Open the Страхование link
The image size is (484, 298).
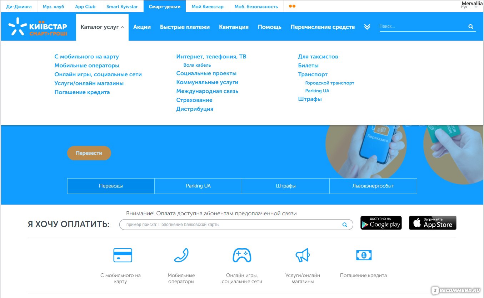194,100
